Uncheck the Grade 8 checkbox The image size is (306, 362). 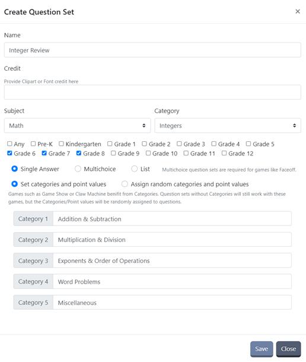coord(79,153)
